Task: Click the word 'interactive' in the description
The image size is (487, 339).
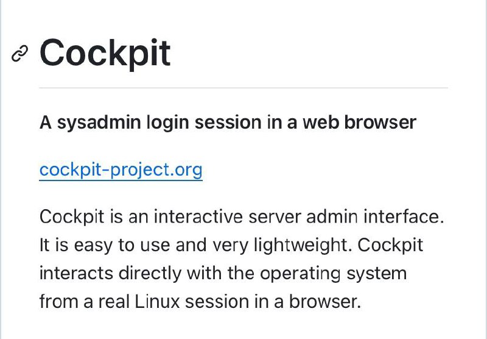Action: coord(198,216)
